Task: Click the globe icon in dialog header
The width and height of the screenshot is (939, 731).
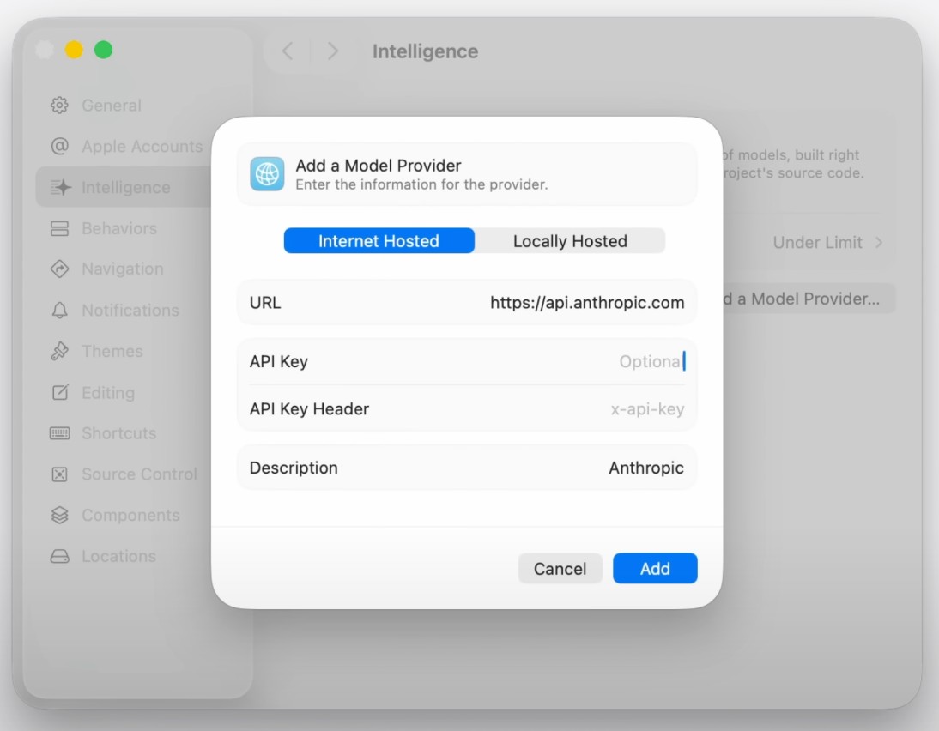Action: 267,174
